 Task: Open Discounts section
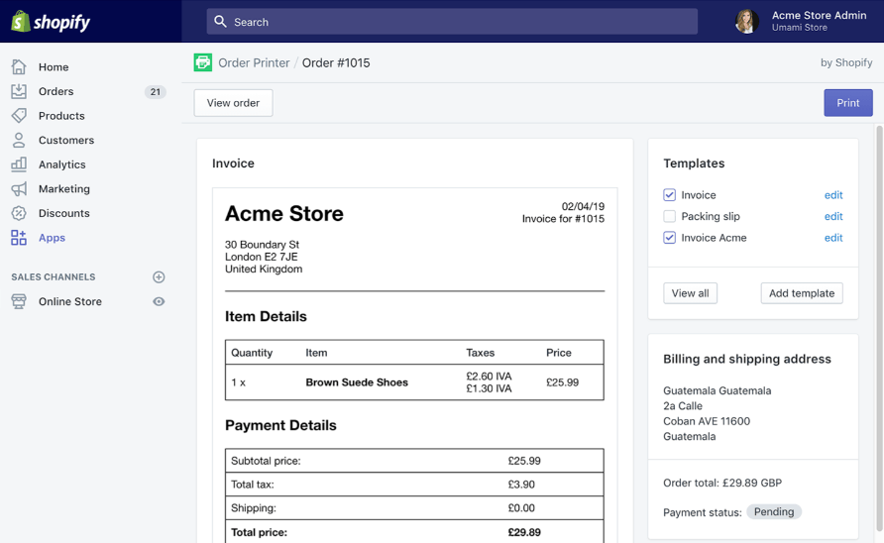pos(63,213)
